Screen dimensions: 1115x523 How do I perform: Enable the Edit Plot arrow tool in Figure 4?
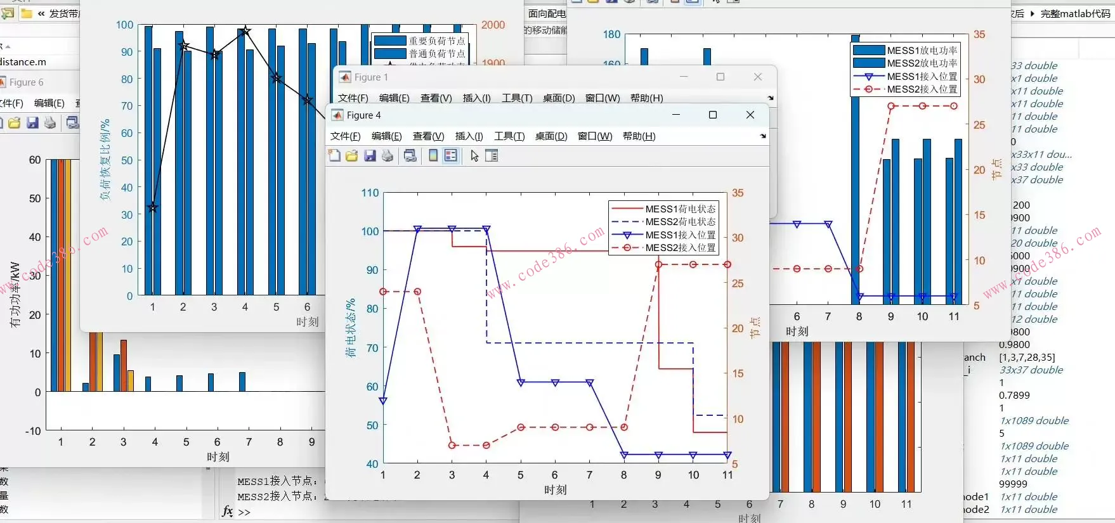[x=474, y=156]
